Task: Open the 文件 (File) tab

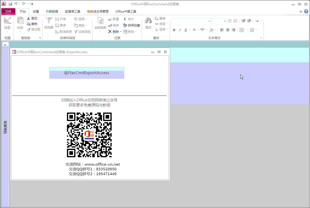Action: coord(8,12)
